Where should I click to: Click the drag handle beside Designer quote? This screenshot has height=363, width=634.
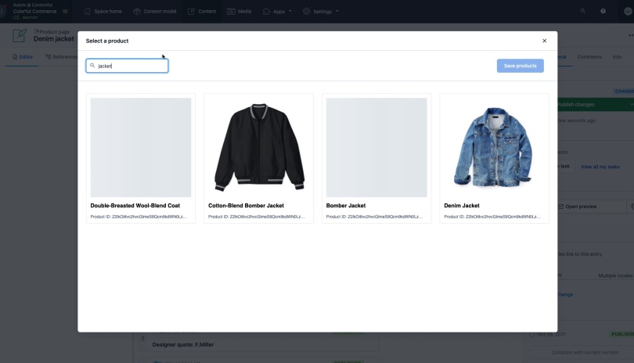[142, 338]
